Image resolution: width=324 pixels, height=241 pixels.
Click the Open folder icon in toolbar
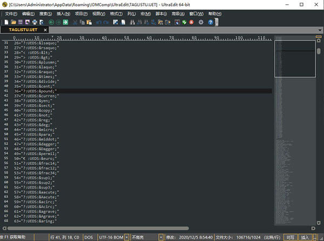(x=15, y=22)
